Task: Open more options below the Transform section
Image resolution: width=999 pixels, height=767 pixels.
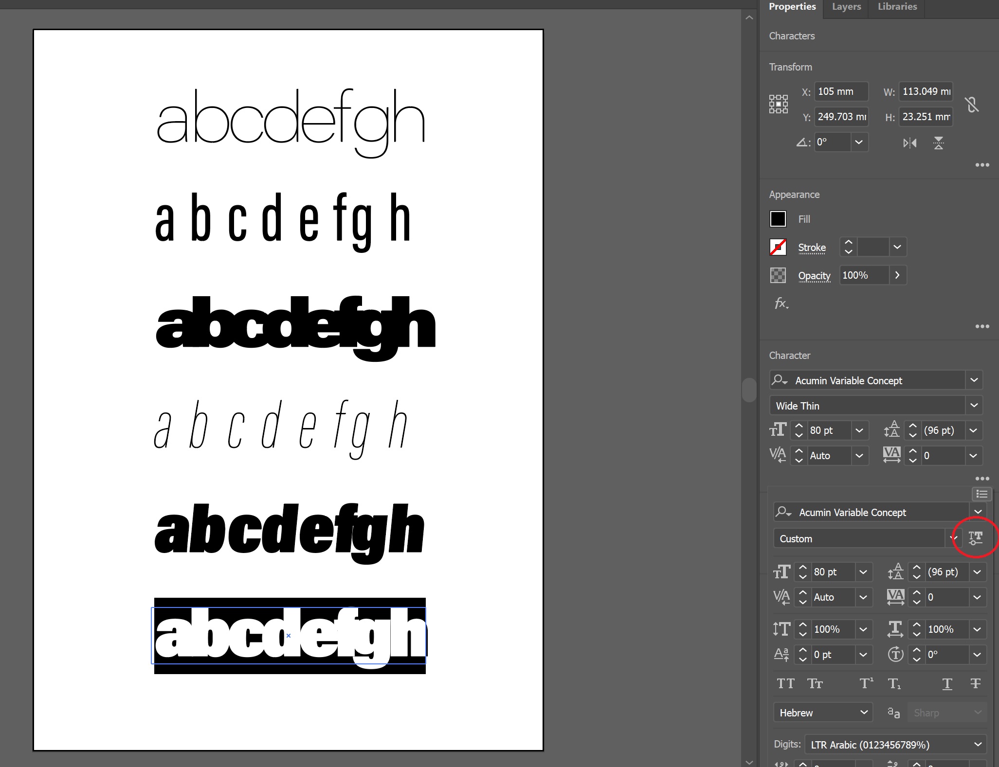Action: [x=982, y=165]
